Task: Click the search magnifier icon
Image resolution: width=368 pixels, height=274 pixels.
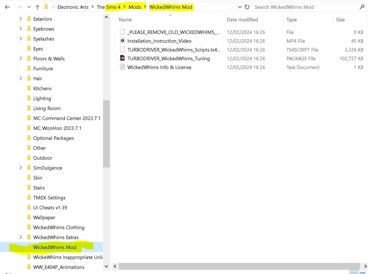Action: coord(362,7)
